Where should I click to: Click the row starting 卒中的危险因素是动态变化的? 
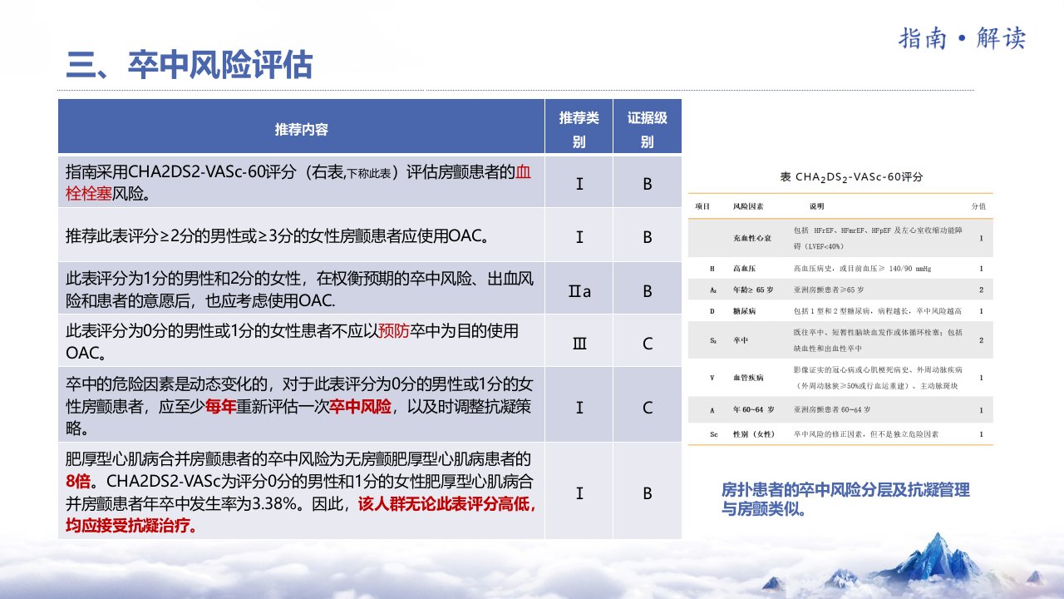(370, 406)
